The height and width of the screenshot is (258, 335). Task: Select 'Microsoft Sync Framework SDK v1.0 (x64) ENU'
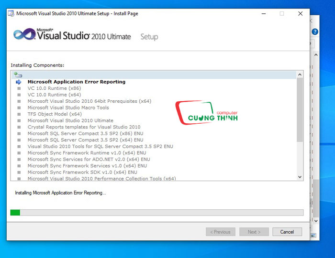click(82, 172)
